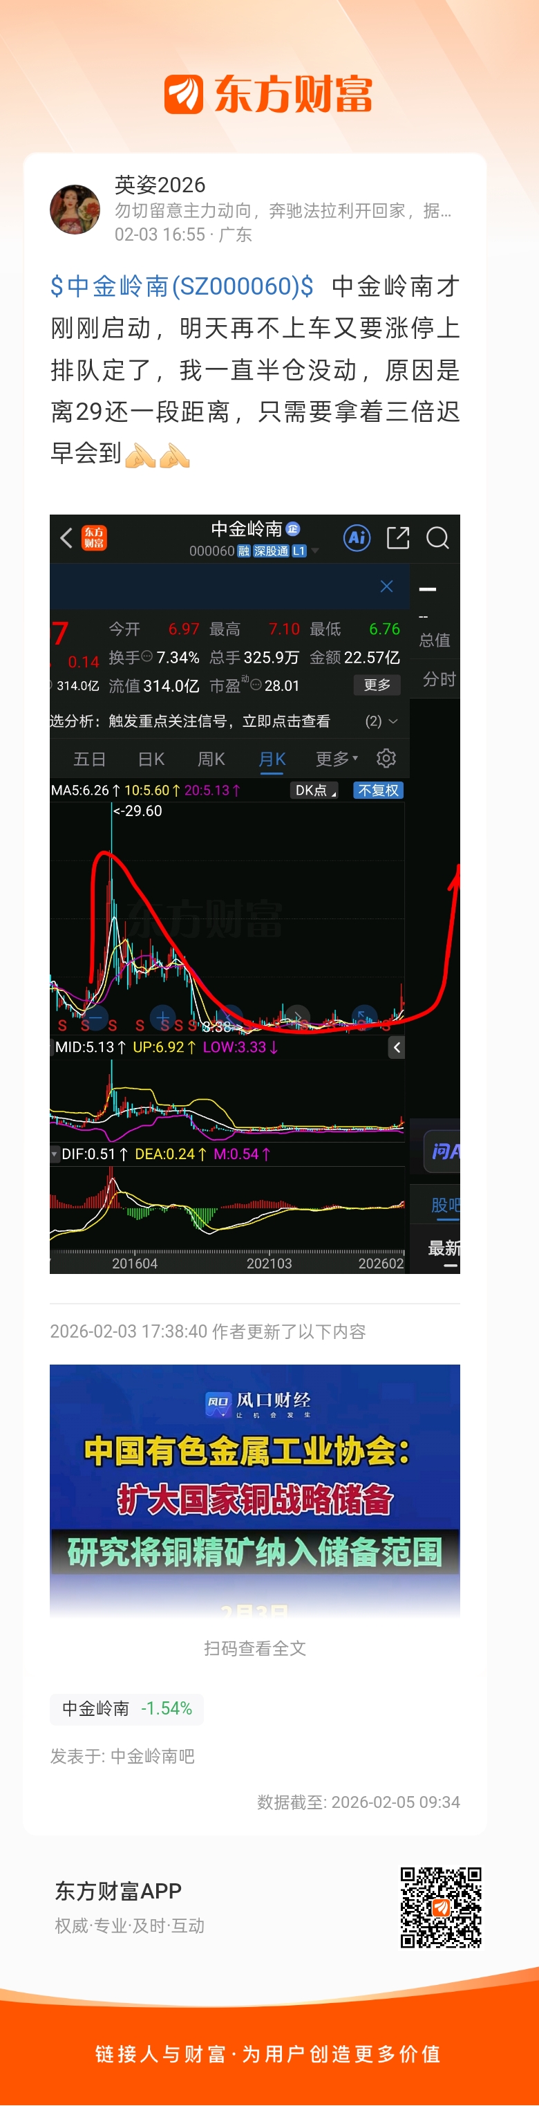This screenshot has height=2106, width=539.
Task: Tap the back arrow in stock header
Action: 67,537
